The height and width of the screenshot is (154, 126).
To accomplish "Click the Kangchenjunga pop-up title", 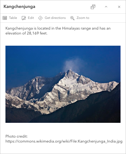I will 19,7.
